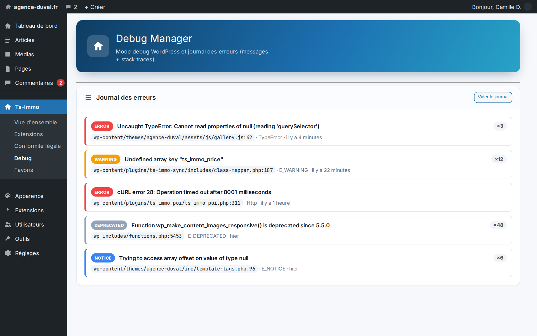The width and height of the screenshot is (537, 336).
Task: Open the agence-duval.fr site link
Action: click(36, 7)
